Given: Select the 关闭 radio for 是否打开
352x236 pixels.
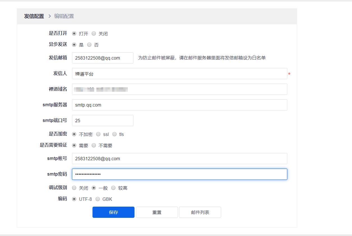Looking at the screenshot, I should pyautogui.click(x=94, y=34).
